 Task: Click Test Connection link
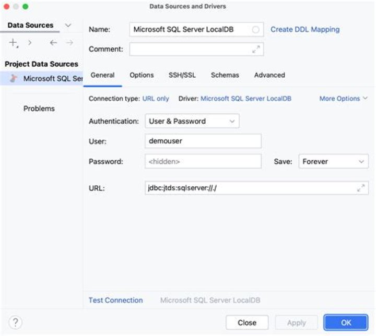pyautogui.click(x=115, y=300)
